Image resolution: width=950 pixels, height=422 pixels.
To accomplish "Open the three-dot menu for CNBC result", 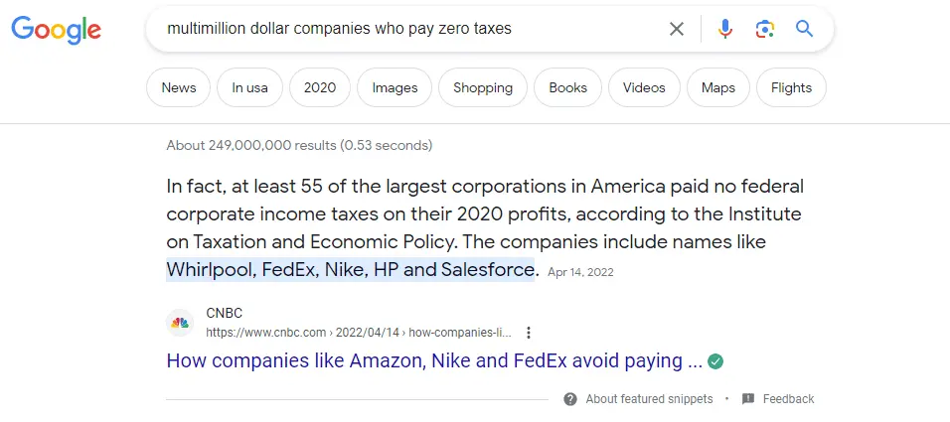I will (529, 333).
